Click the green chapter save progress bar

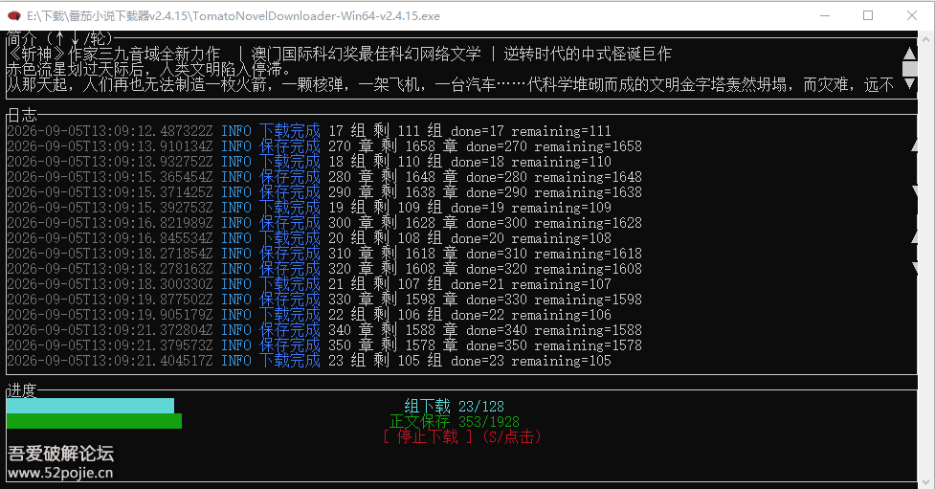94,422
